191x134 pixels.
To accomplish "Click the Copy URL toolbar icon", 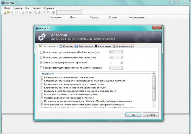I will 35,12.
